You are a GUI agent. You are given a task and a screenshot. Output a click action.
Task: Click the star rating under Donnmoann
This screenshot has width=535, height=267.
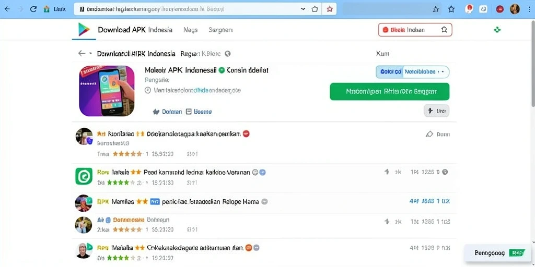(x=127, y=229)
